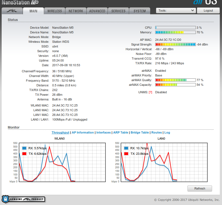Open the WIRELESS tab
The height and width of the screenshot is (205, 222).
coord(55,11)
